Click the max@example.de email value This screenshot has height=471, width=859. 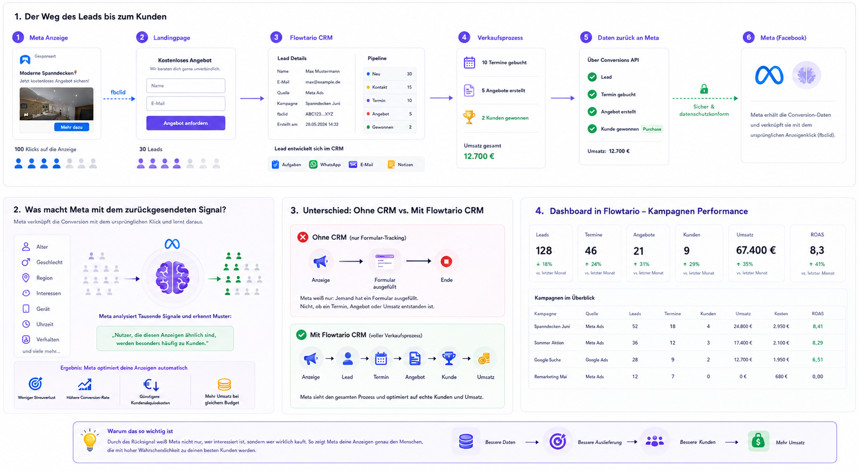(323, 82)
